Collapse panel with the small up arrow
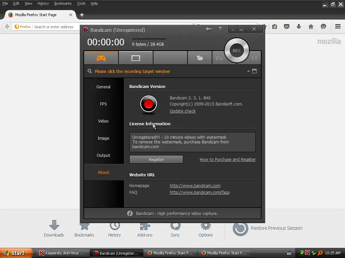Image resolution: width=345 pixels, height=258 pixels. coord(248,71)
